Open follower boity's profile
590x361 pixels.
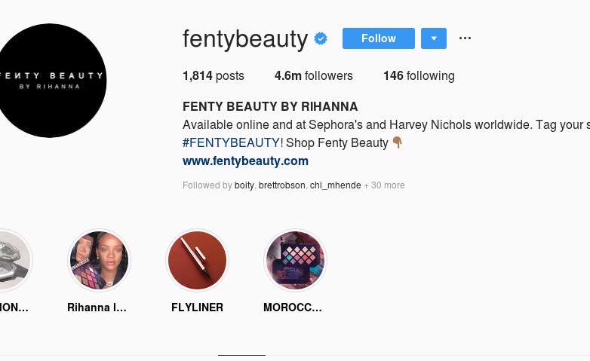coord(244,185)
